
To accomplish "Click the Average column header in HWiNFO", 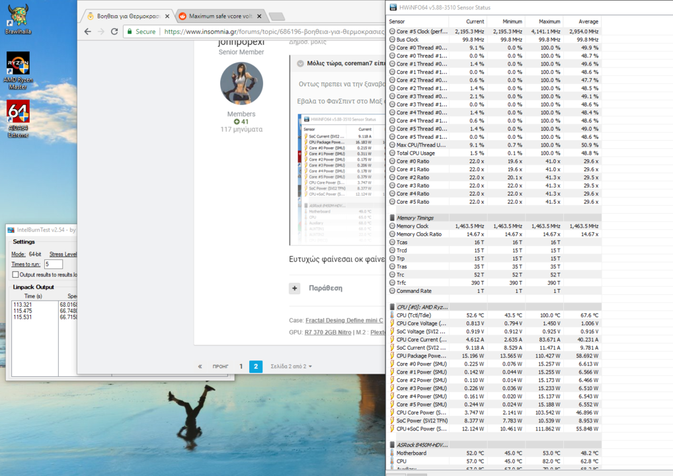I will tap(588, 21).
